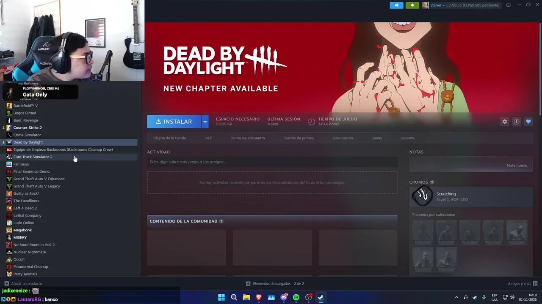Open the DLC tab

(209, 138)
